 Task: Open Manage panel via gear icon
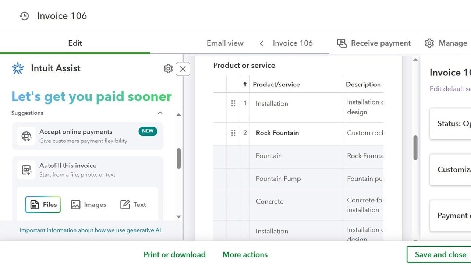[429, 43]
